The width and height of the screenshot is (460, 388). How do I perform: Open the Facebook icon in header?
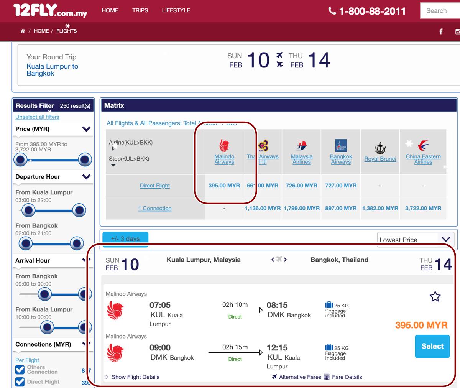tap(441, 31)
